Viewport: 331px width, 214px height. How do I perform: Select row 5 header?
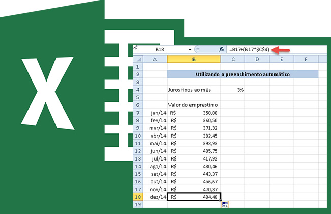pyautogui.click(x=138, y=97)
